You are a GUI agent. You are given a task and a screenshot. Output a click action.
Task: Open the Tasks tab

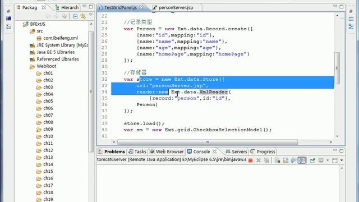137,151
